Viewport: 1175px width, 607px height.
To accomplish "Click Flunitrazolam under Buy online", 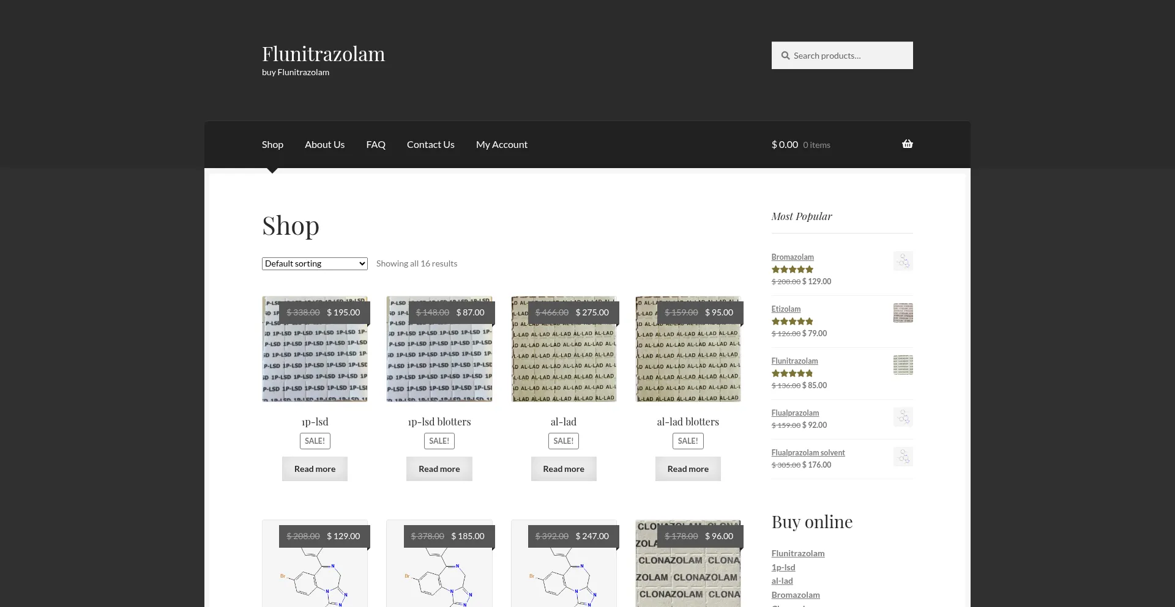I will pyautogui.click(x=798, y=554).
